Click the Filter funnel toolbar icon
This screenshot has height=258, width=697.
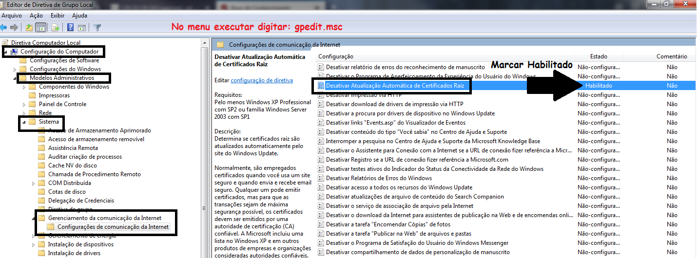97,27
